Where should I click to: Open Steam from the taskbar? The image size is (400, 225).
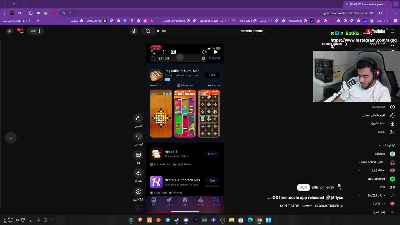tap(177, 220)
